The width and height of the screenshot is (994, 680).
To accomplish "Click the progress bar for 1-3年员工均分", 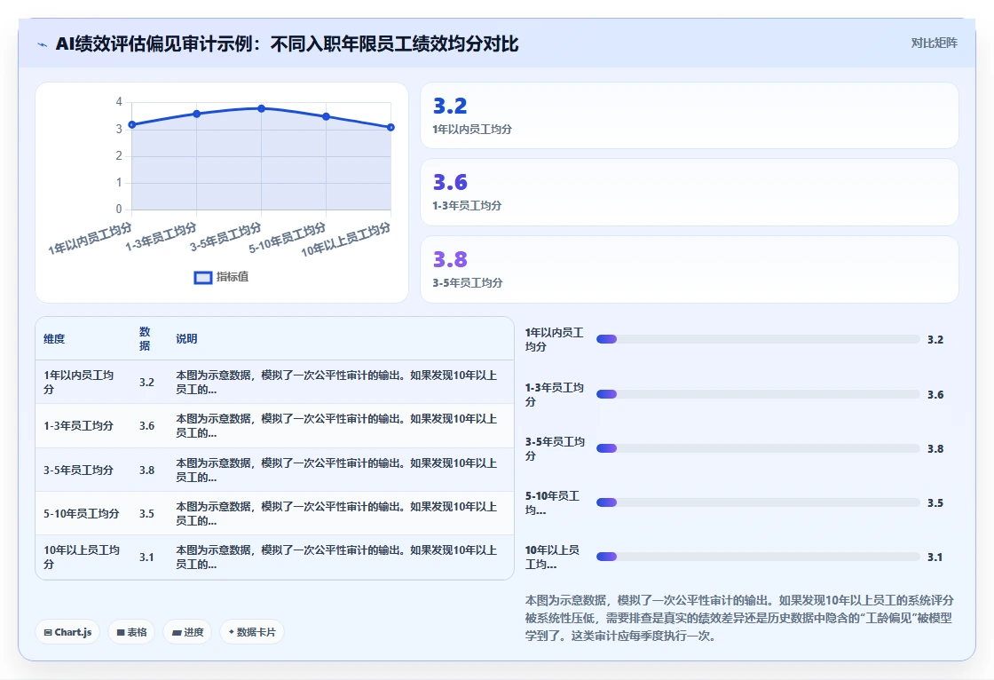I will (x=758, y=394).
